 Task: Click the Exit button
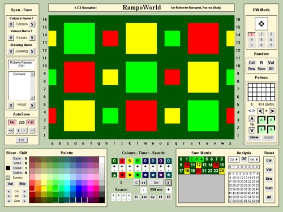tap(22, 140)
